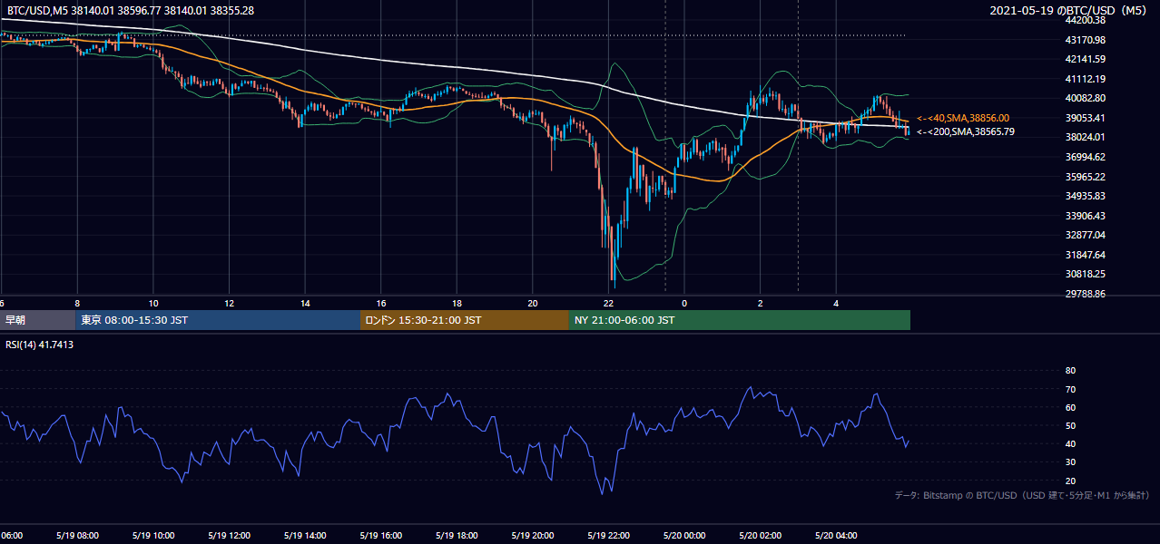The height and width of the screenshot is (544, 1160).
Task: Click price axis value 31847.64
Action: [x=1085, y=255]
